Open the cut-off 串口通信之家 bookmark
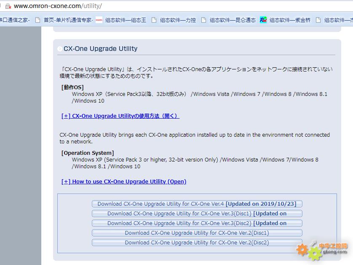 point(15,20)
